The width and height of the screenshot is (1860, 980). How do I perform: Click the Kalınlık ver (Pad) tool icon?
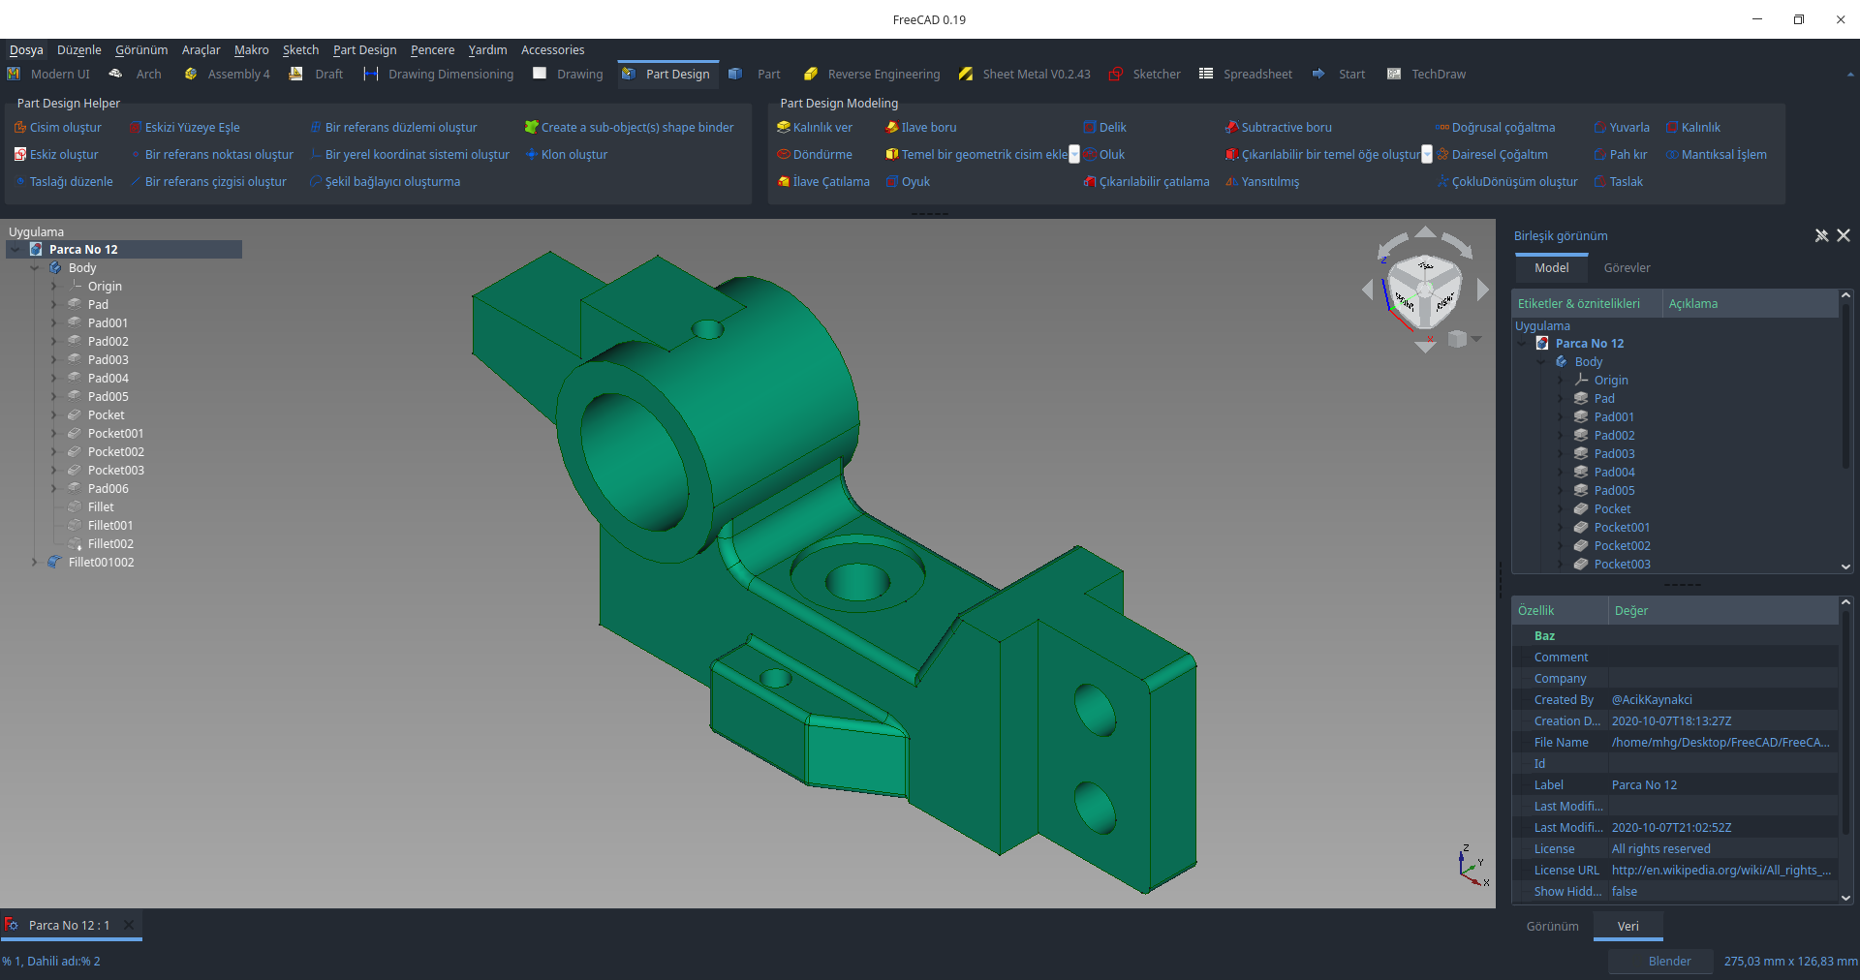tap(784, 128)
